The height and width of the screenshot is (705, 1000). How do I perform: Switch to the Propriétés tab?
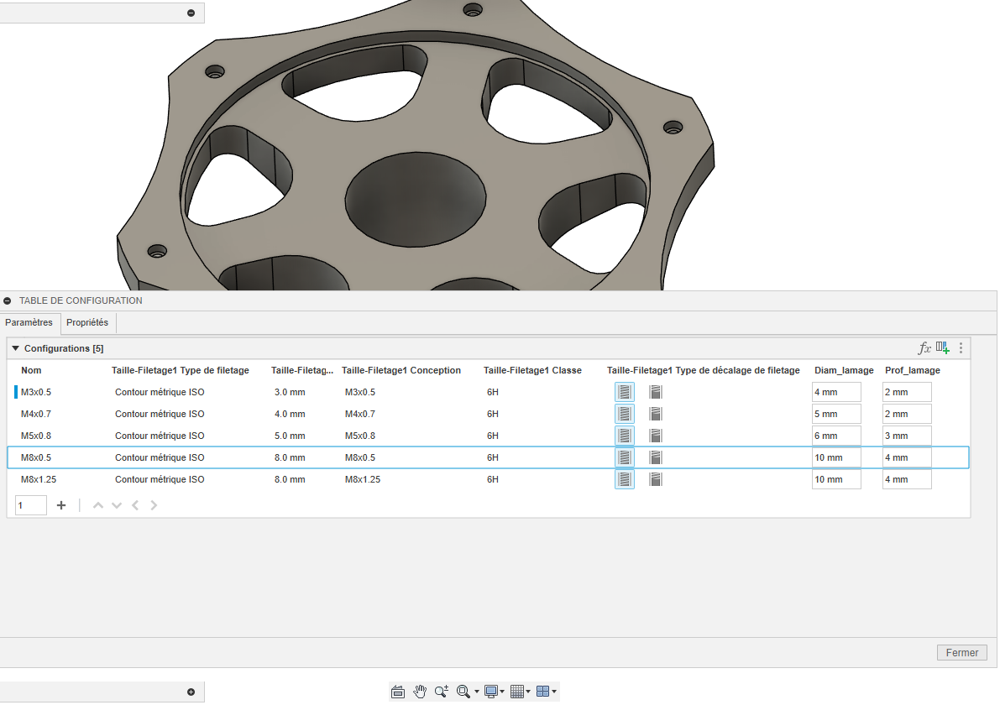pyautogui.click(x=87, y=322)
